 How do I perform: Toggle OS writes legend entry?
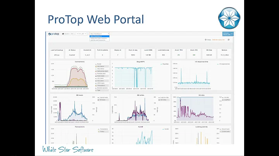tap(164, 100)
